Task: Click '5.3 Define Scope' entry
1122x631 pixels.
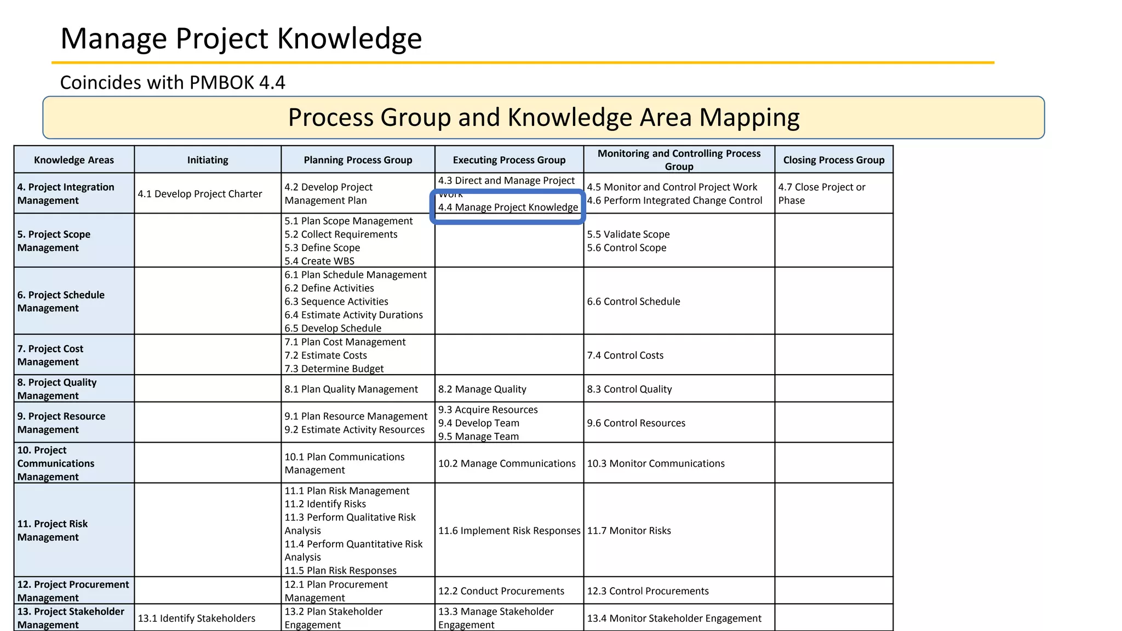Action: [322, 248]
